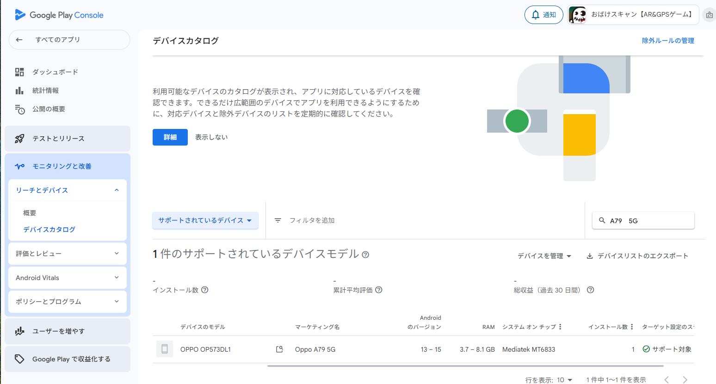Click the back arrow to すべてのアプリ

(x=19, y=40)
